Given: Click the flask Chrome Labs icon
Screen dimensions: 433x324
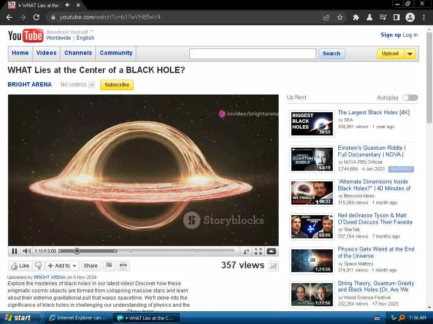Looking at the screenshot, I should pos(369,17).
